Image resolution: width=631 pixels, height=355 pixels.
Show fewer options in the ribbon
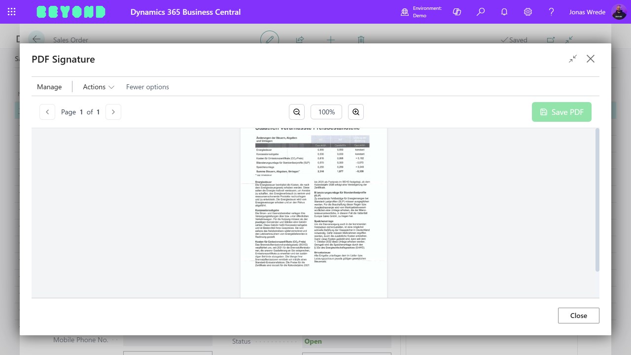pyautogui.click(x=147, y=87)
